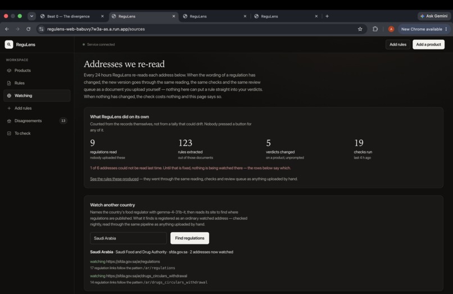Open the drugs_circulars_withdrawal watched link

pos(147,276)
